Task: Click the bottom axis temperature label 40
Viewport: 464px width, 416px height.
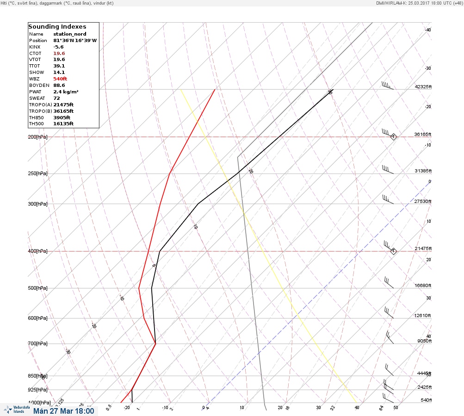Action: (x=357, y=407)
